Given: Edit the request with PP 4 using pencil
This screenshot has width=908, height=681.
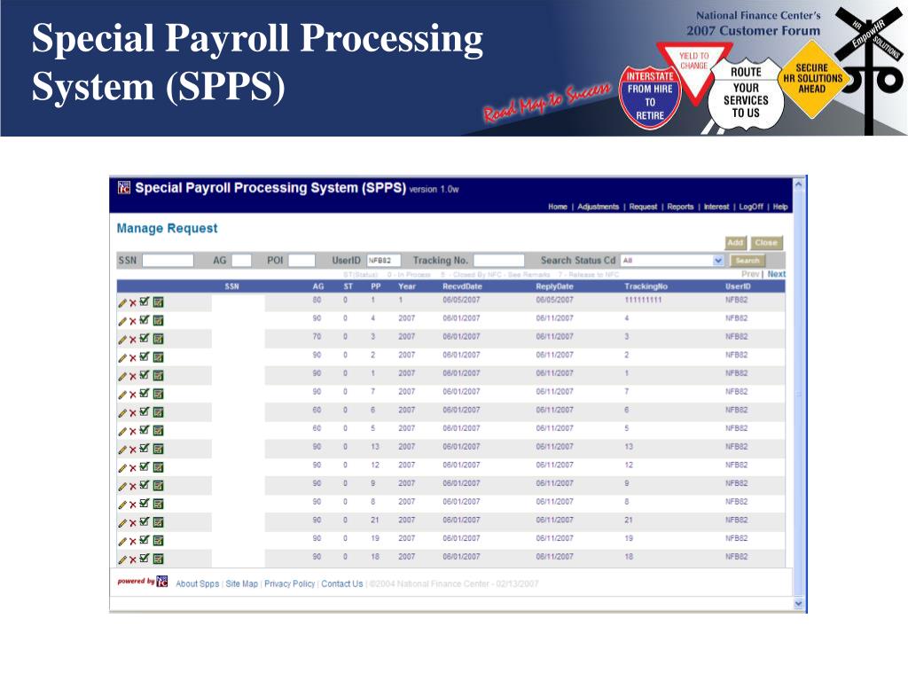Looking at the screenshot, I should (122, 321).
